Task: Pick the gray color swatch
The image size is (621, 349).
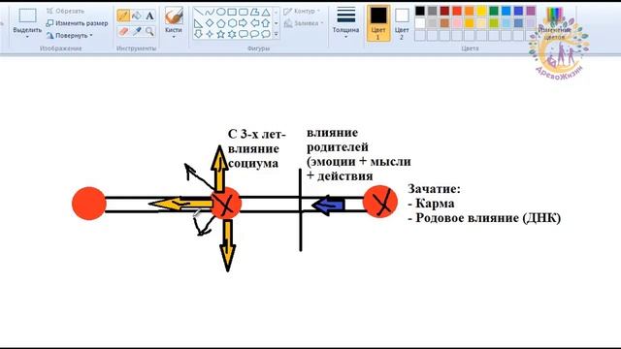Action: pos(432,11)
